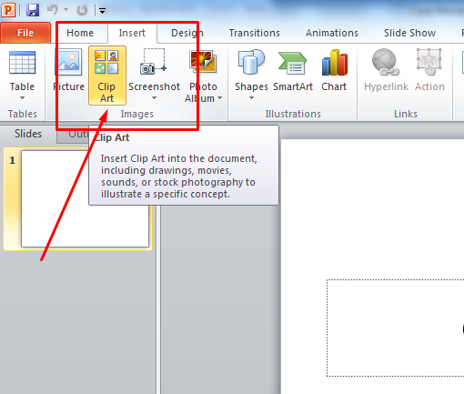This screenshot has width=464, height=394.
Task: Select the Insert ribbon tab
Action: [x=132, y=33]
